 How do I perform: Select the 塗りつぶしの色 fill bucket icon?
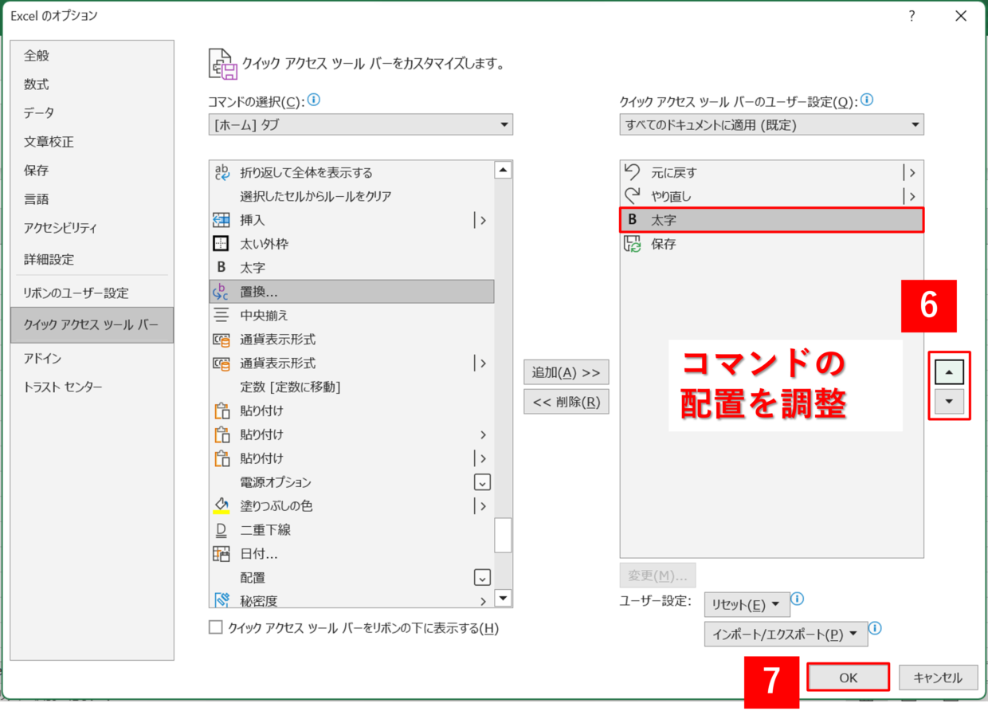[221, 506]
